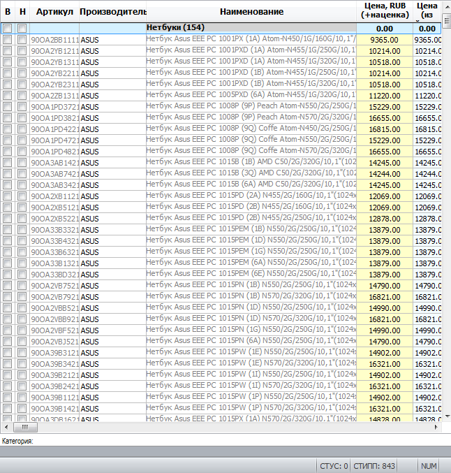Image resolution: width=451 pixels, height=473 pixels.
Task: Check the В box in the Нетбуки (154) group row
Action: click(8, 29)
